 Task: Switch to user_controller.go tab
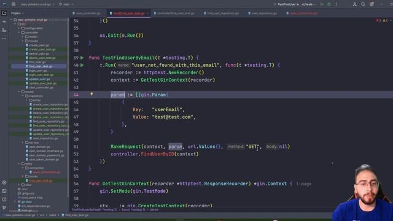click(x=87, y=14)
